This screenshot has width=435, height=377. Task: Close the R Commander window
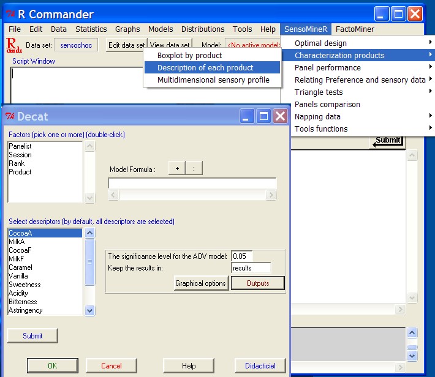[x=415, y=13]
